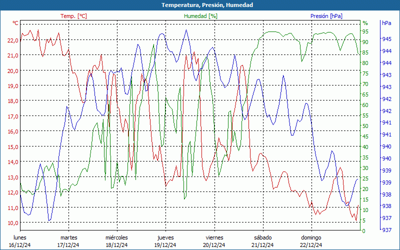The image size is (400, 250).
Task: Click the "17,0" temperature axis tick
Action: (13, 116)
